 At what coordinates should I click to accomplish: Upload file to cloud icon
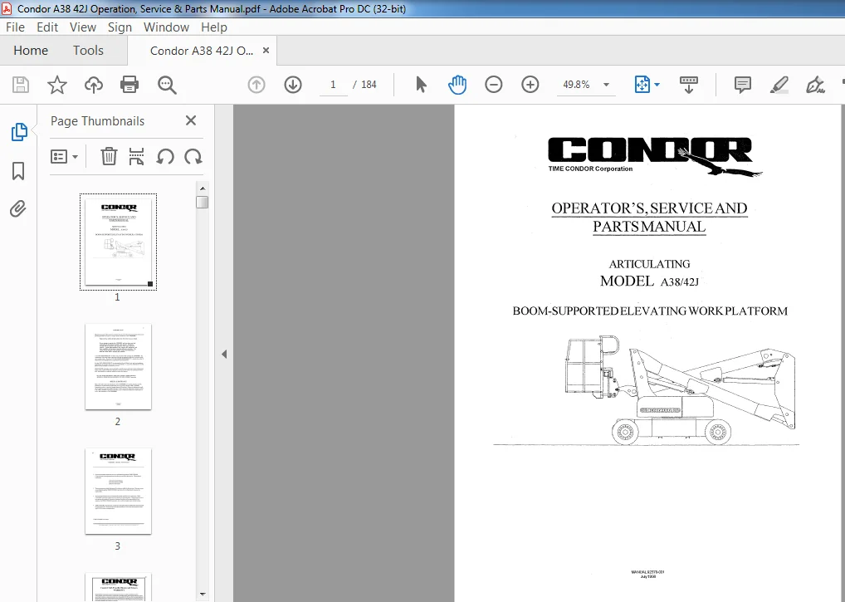coord(94,85)
